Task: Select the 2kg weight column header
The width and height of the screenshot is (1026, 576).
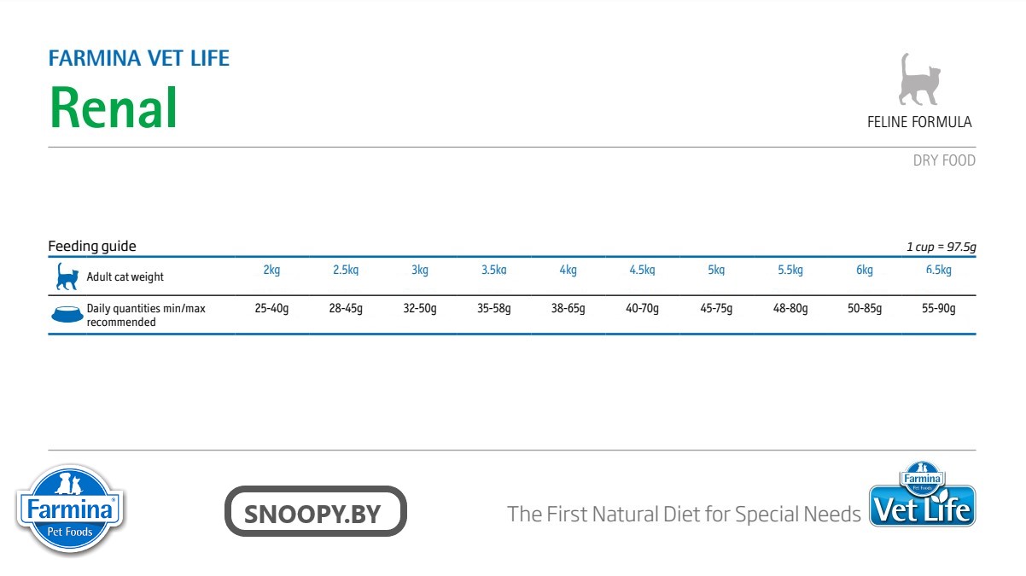Action: (271, 270)
